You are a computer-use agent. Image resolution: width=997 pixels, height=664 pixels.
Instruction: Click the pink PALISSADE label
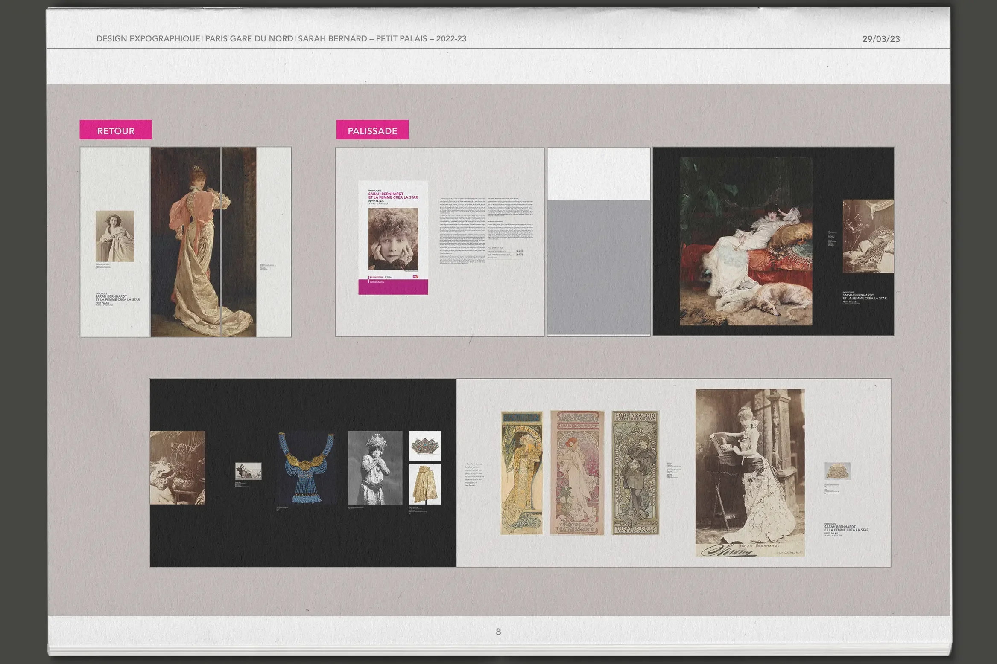click(372, 130)
